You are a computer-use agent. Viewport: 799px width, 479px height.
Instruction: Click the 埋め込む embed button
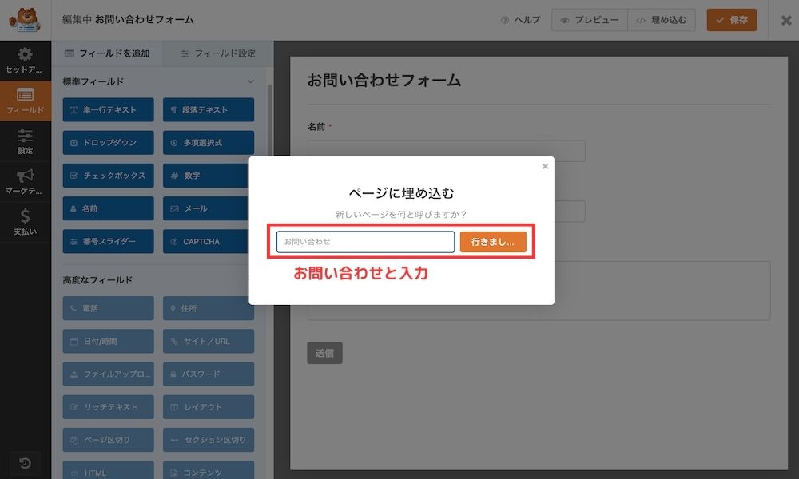(662, 20)
